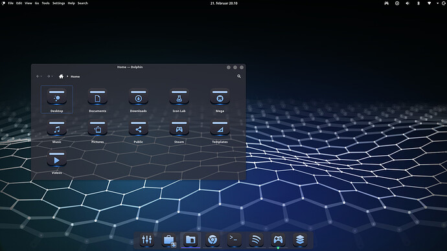Click the activities logo at top-left corner

[3, 3]
